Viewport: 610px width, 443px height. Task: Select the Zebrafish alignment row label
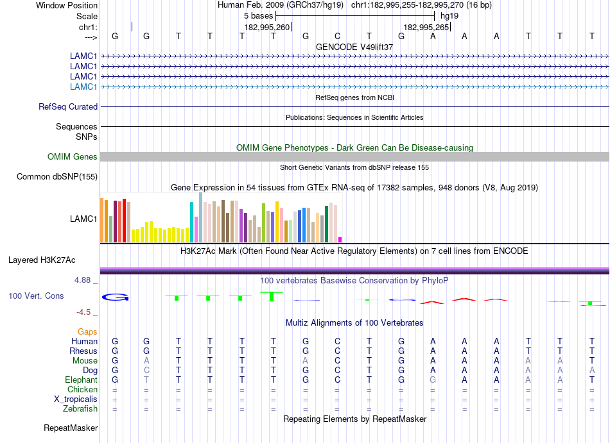coord(80,409)
